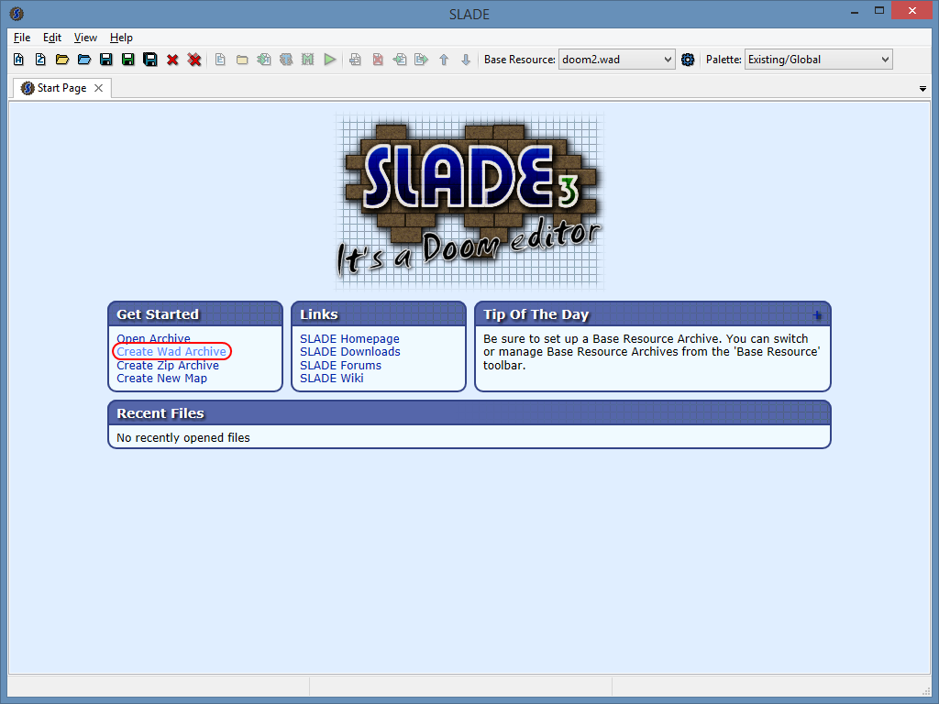939x704 pixels.
Task: Click the New Directory pale folder icon
Action: [242, 60]
